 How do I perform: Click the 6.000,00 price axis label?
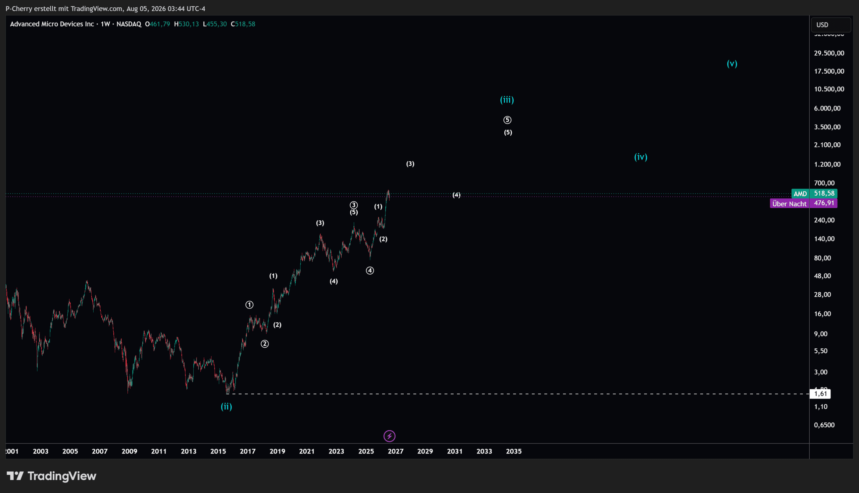pyautogui.click(x=827, y=109)
